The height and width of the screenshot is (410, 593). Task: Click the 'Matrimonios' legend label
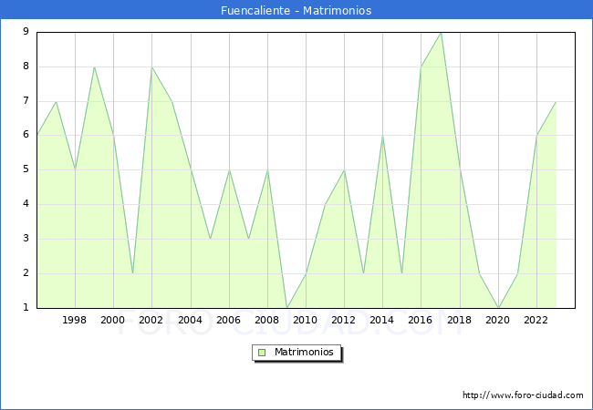coord(304,353)
